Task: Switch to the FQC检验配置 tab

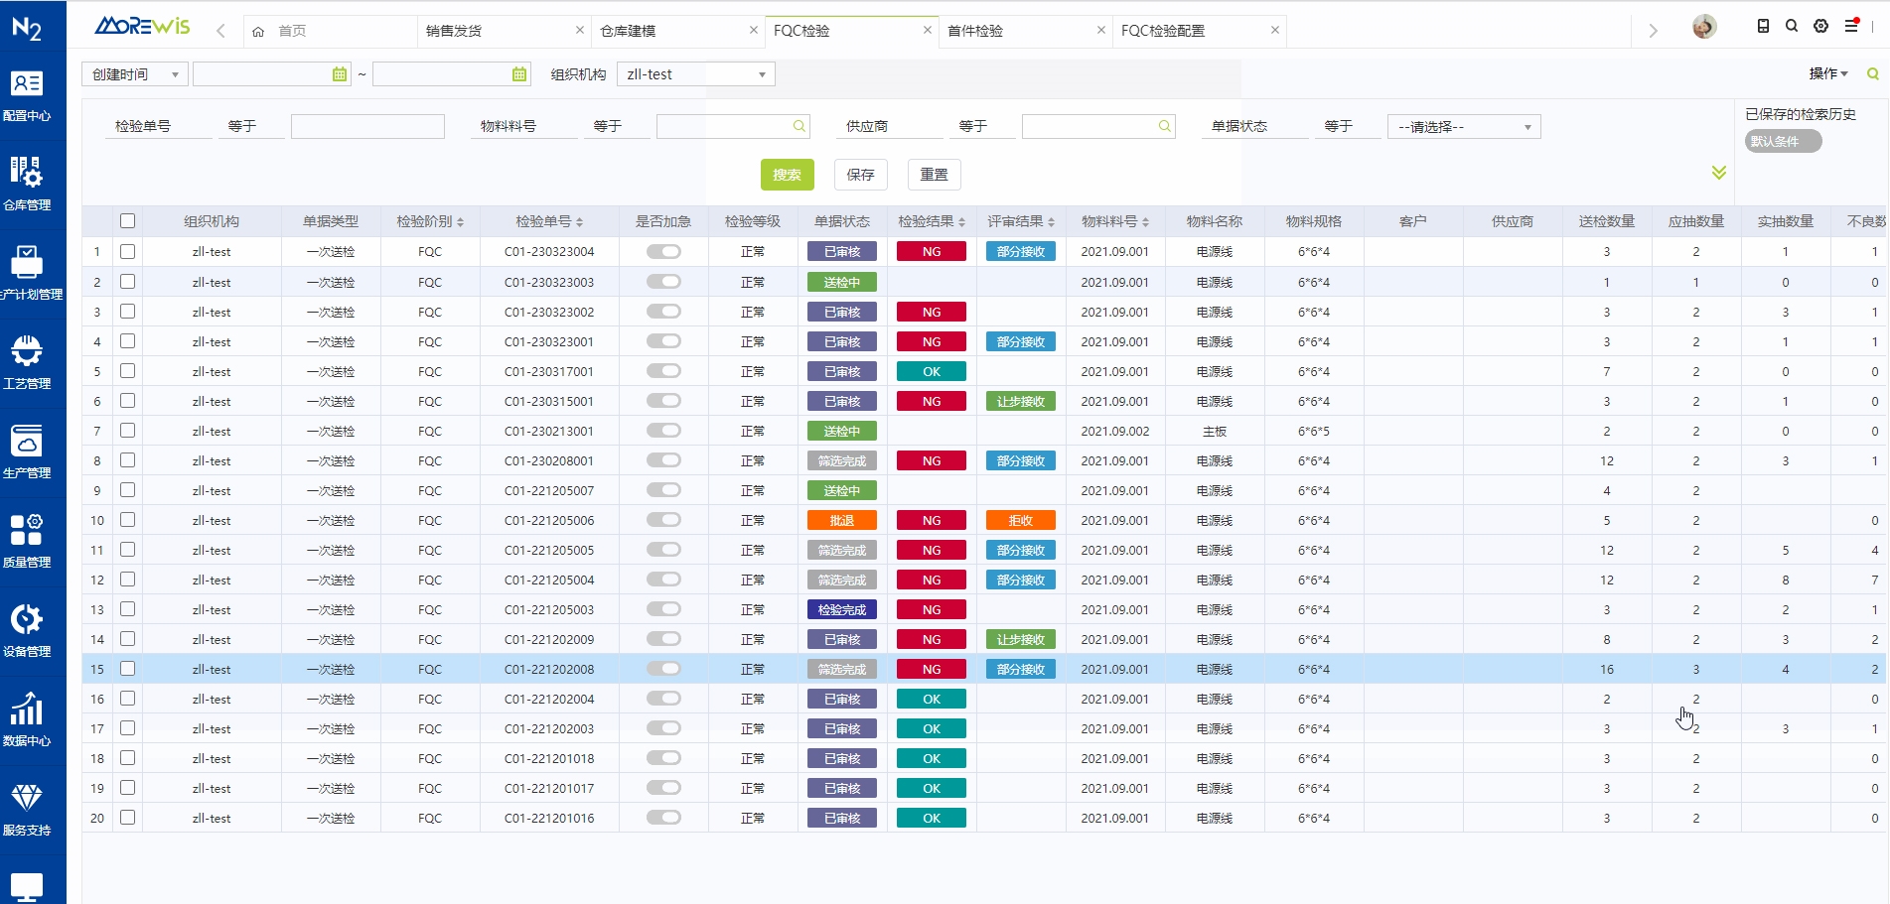Action: click(1163, 31)
